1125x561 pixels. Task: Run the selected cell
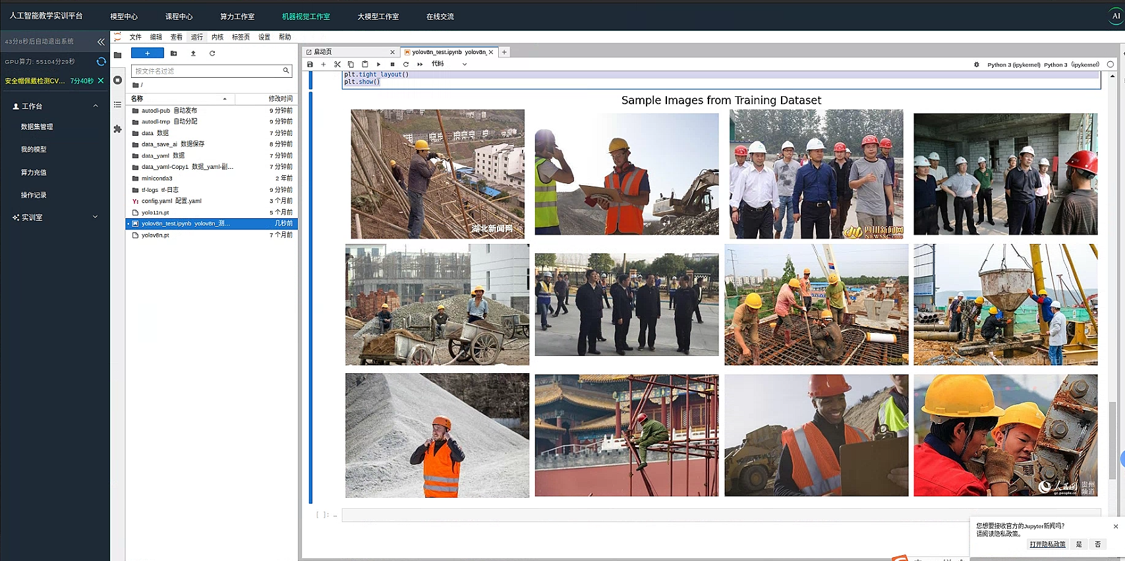[378, 65]
